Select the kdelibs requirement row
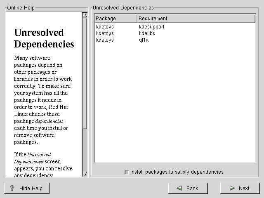 [147, 33]
